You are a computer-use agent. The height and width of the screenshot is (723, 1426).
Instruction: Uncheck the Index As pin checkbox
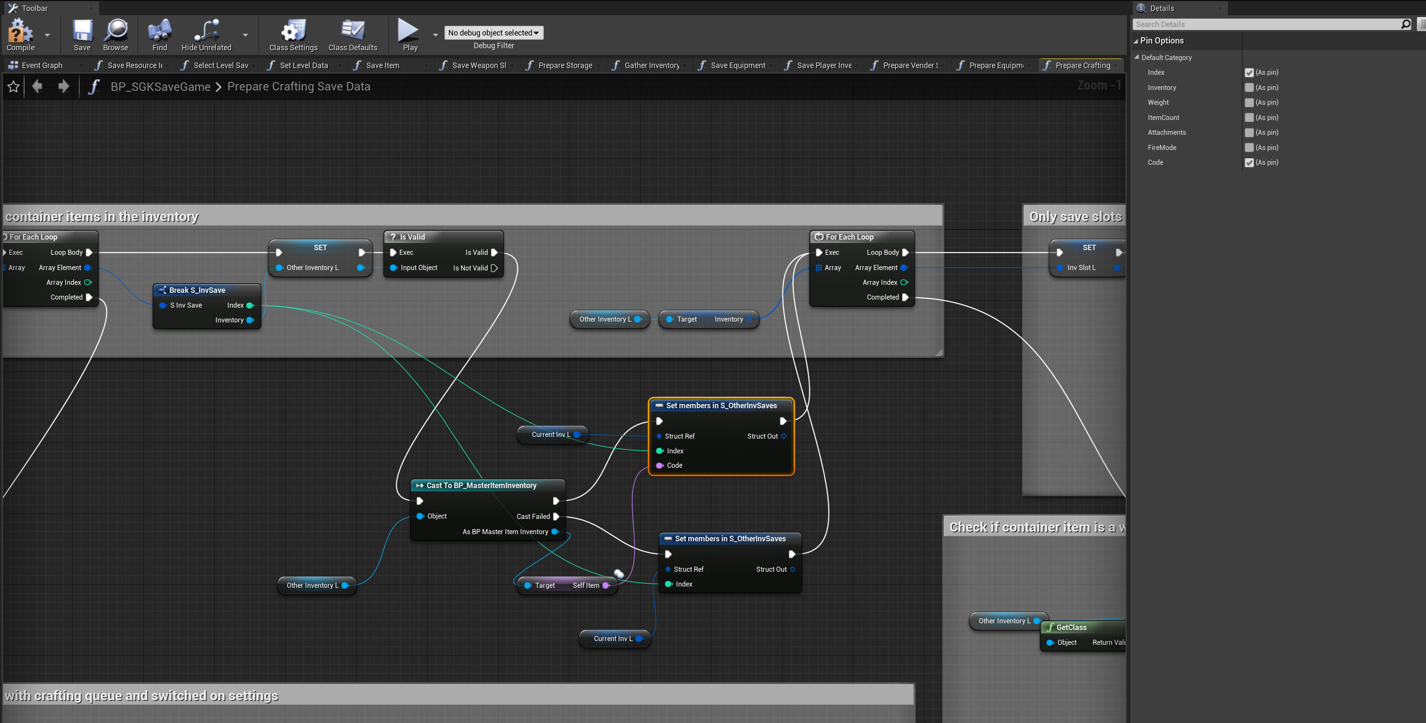tap(1249, 73)
